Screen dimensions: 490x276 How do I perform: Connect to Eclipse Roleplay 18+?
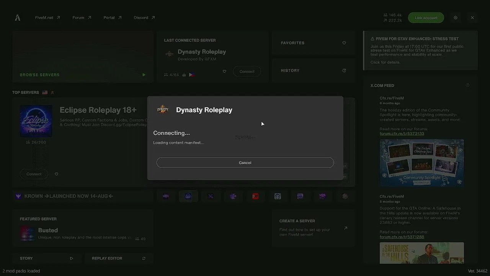(x=34, y=174)
